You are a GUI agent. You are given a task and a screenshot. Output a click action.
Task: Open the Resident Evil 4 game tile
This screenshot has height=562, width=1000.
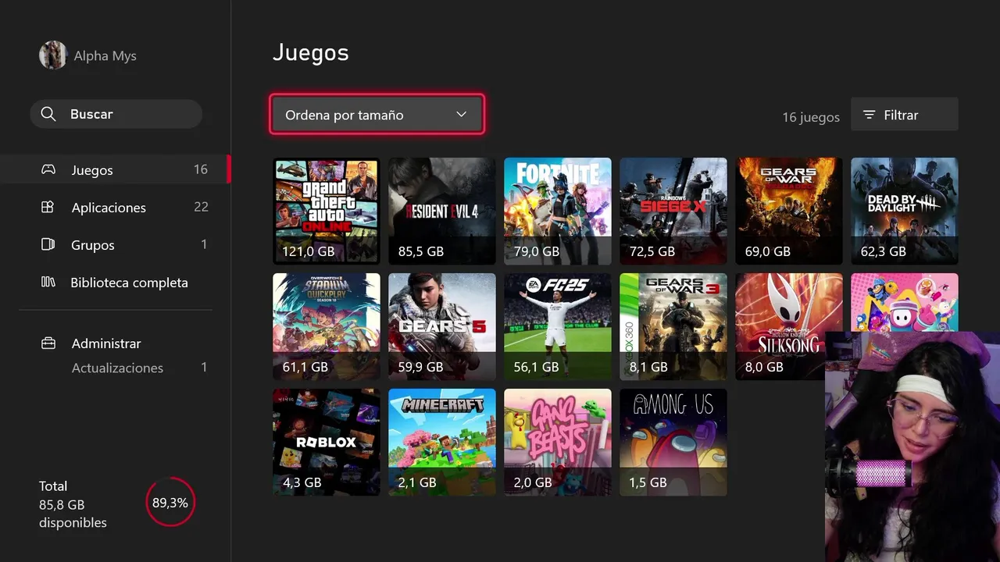(442, 211)
